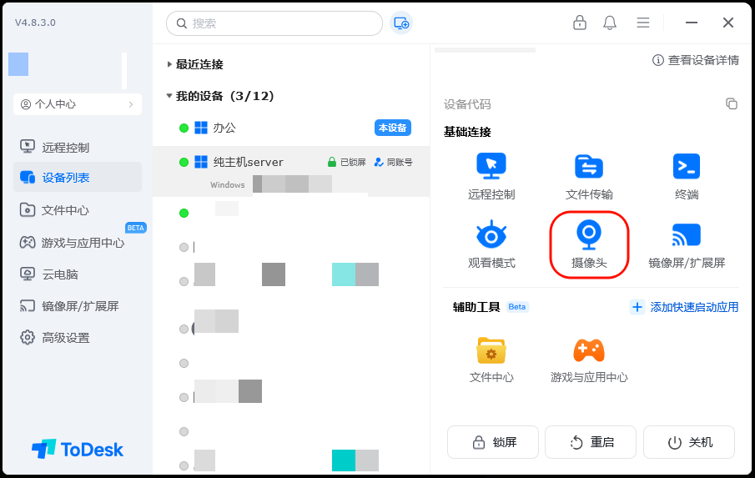Select the 纯主机server device row
Screen dimensions: 755x478
[291, 171]
